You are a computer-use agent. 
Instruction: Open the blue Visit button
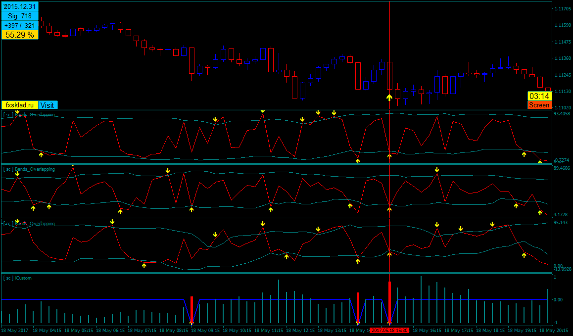pos(48,105)
